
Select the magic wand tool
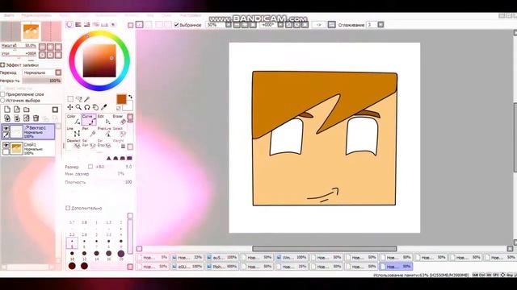pyautogui.click(x=86, y=99)
